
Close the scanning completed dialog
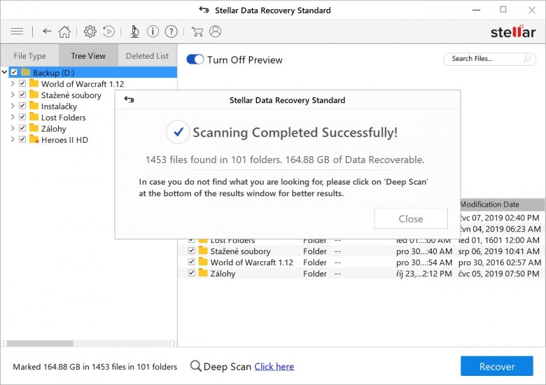pyautogui.click(x=410, y=218)
